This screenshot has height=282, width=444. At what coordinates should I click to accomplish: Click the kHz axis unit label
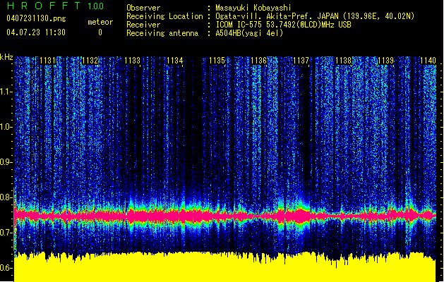pos(6,57)
